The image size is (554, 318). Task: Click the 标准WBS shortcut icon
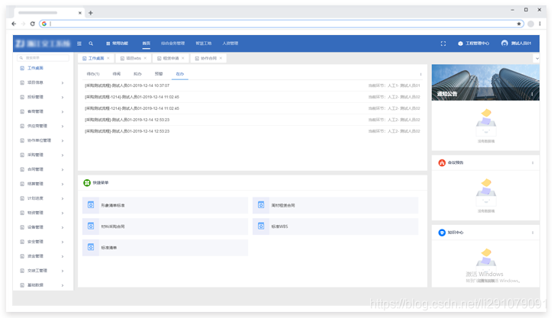coord(261,226)
